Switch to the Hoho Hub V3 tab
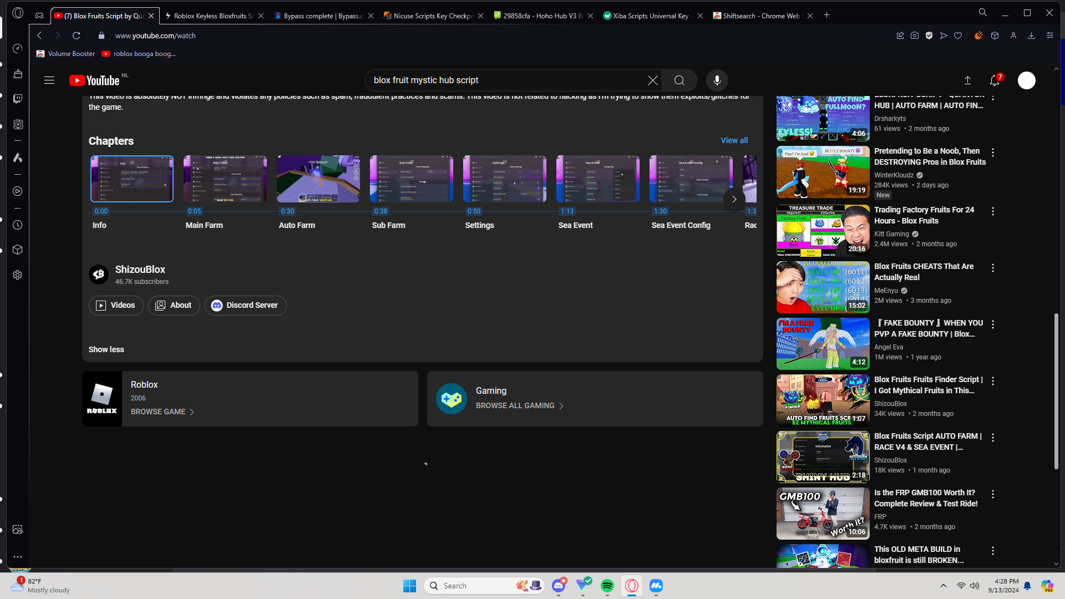 pos(543,16)
